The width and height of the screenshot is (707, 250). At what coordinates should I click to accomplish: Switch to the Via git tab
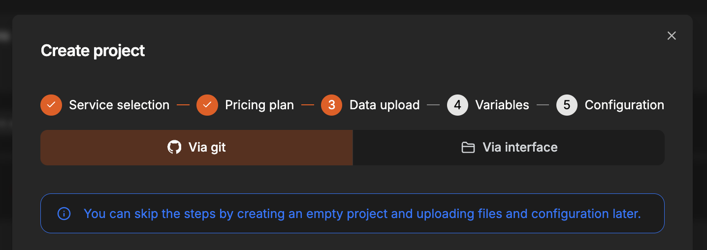[x=196, y=147]
